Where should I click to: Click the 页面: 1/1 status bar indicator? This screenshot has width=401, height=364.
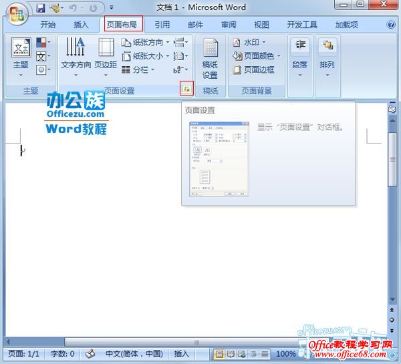tap(24, 354)
